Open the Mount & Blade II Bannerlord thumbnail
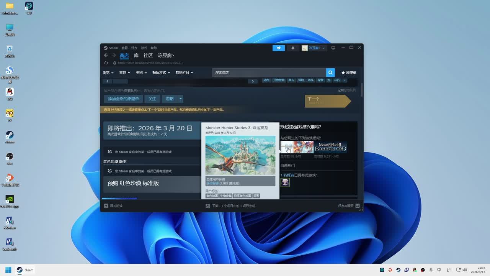 tap(331, 147)
